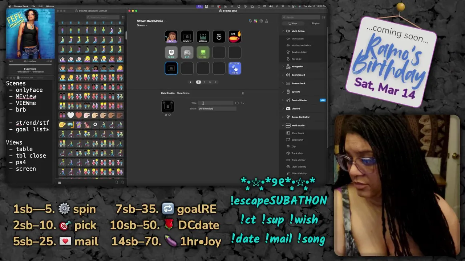Open Stream Deck notifications bell
The image size is (465, 261).
click(250, 21)
